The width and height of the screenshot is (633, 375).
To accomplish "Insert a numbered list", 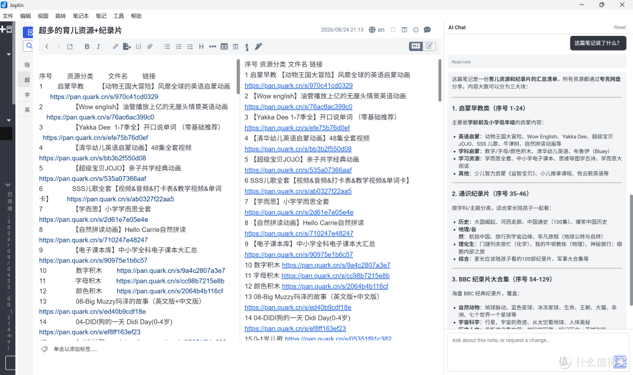I will click(178, 46).
